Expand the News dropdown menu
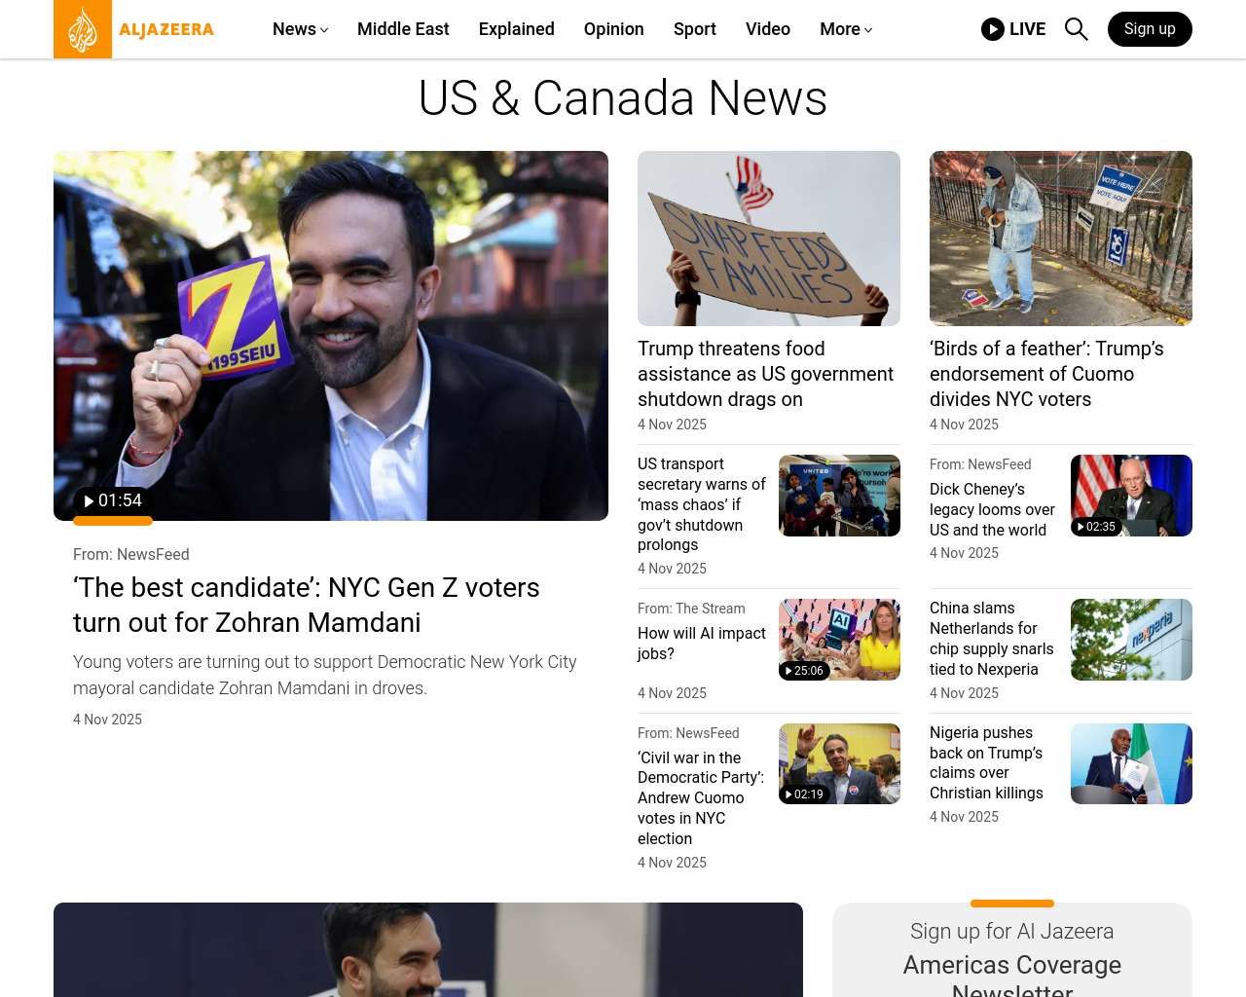Viewport: 1246px width, 997px height. [300, 29]
